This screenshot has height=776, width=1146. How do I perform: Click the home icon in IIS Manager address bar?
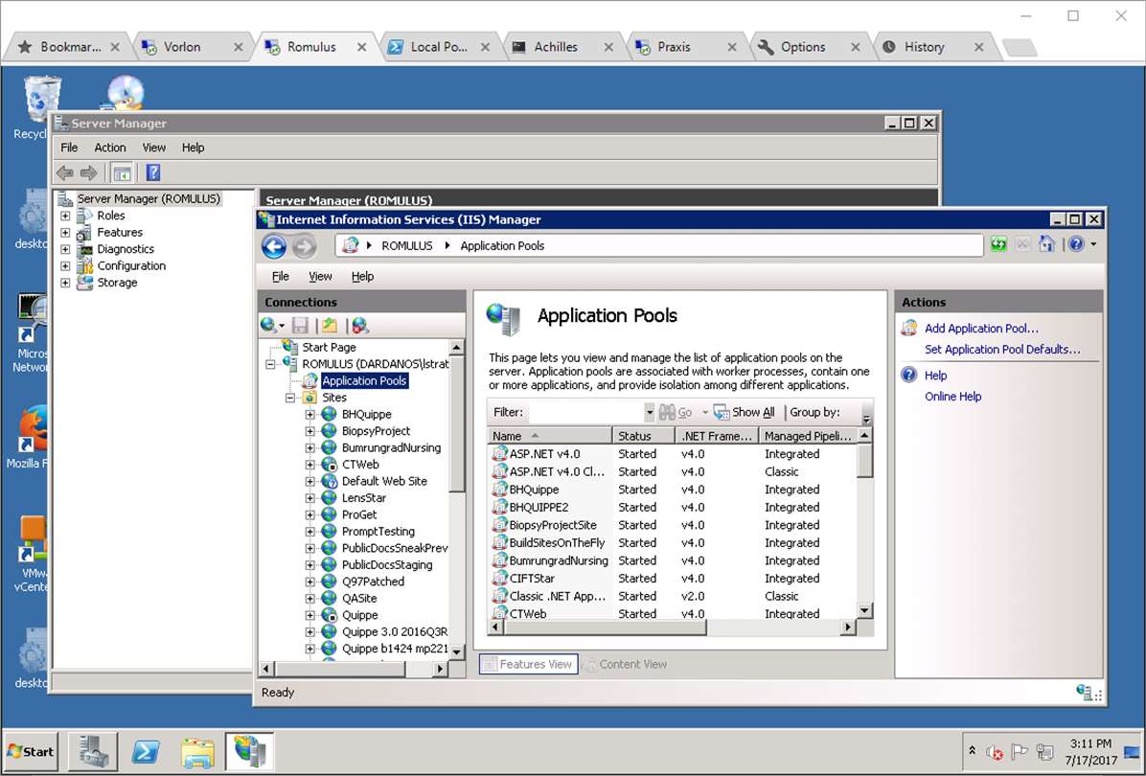click(1046, 244)
